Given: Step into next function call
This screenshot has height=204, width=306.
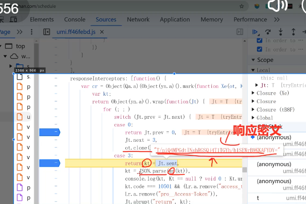Looking at the screenshot, I should pyautogui.click(x=281, y=32).
